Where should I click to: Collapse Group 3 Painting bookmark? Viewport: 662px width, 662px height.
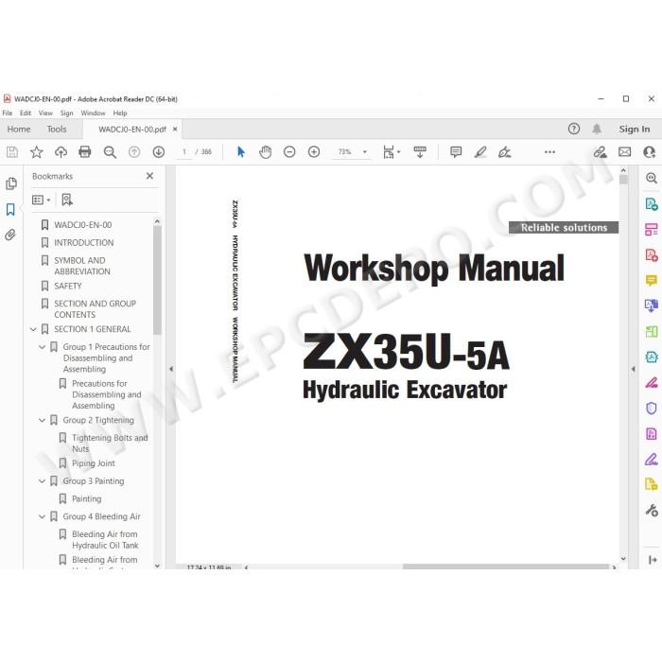(x=42, y=481)
